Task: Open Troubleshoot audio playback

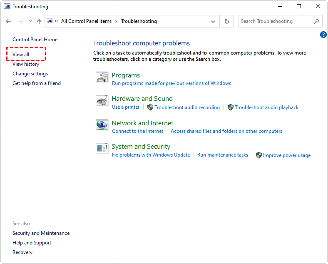Action: [266, 107]
